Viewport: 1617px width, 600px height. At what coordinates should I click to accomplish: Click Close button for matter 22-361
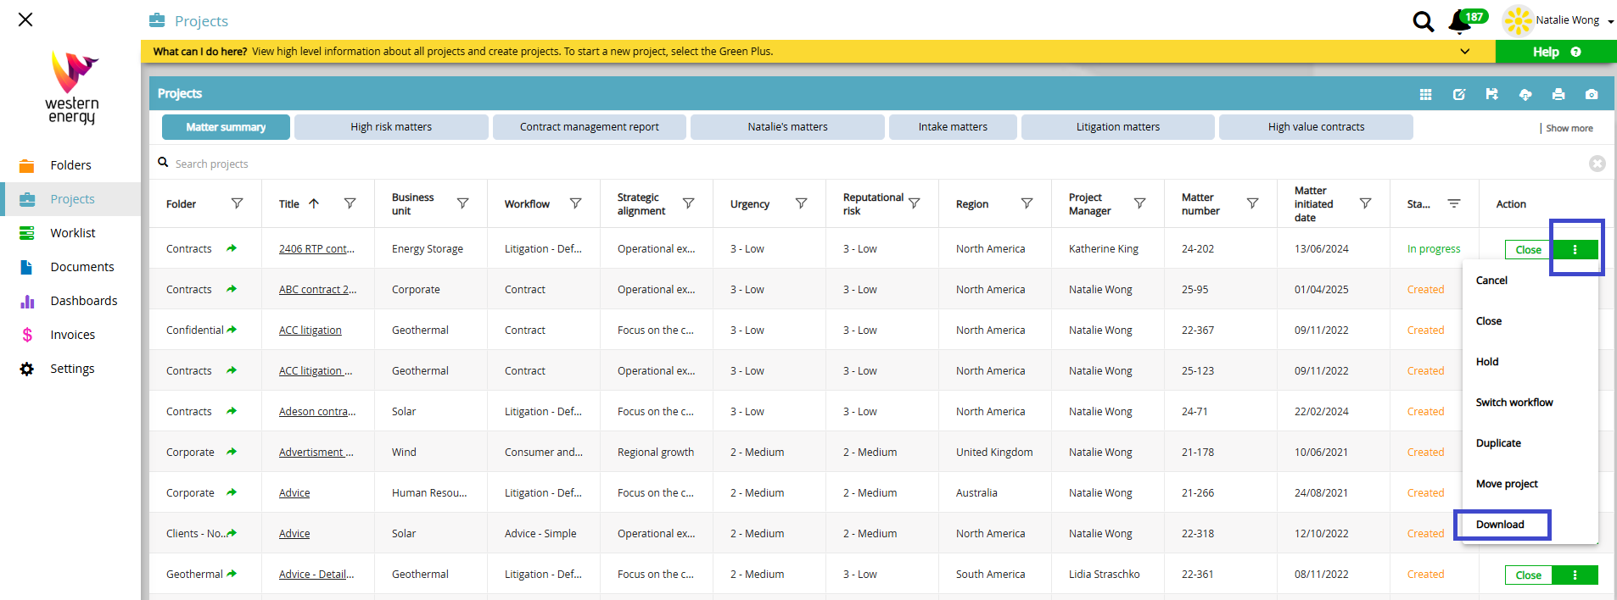[1529, 575]
